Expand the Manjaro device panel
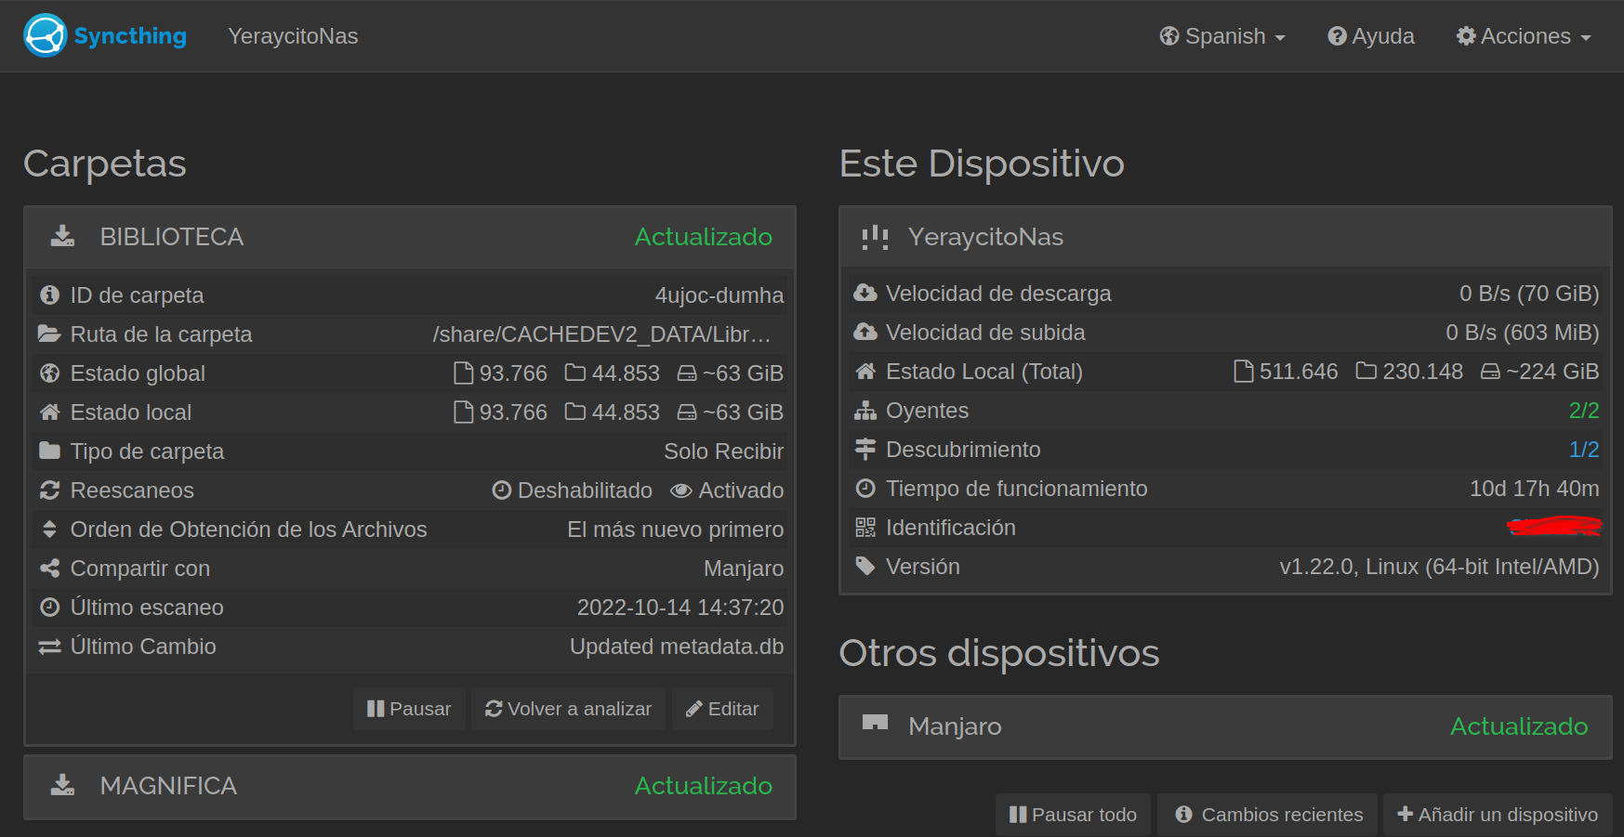 [1224, 726]
